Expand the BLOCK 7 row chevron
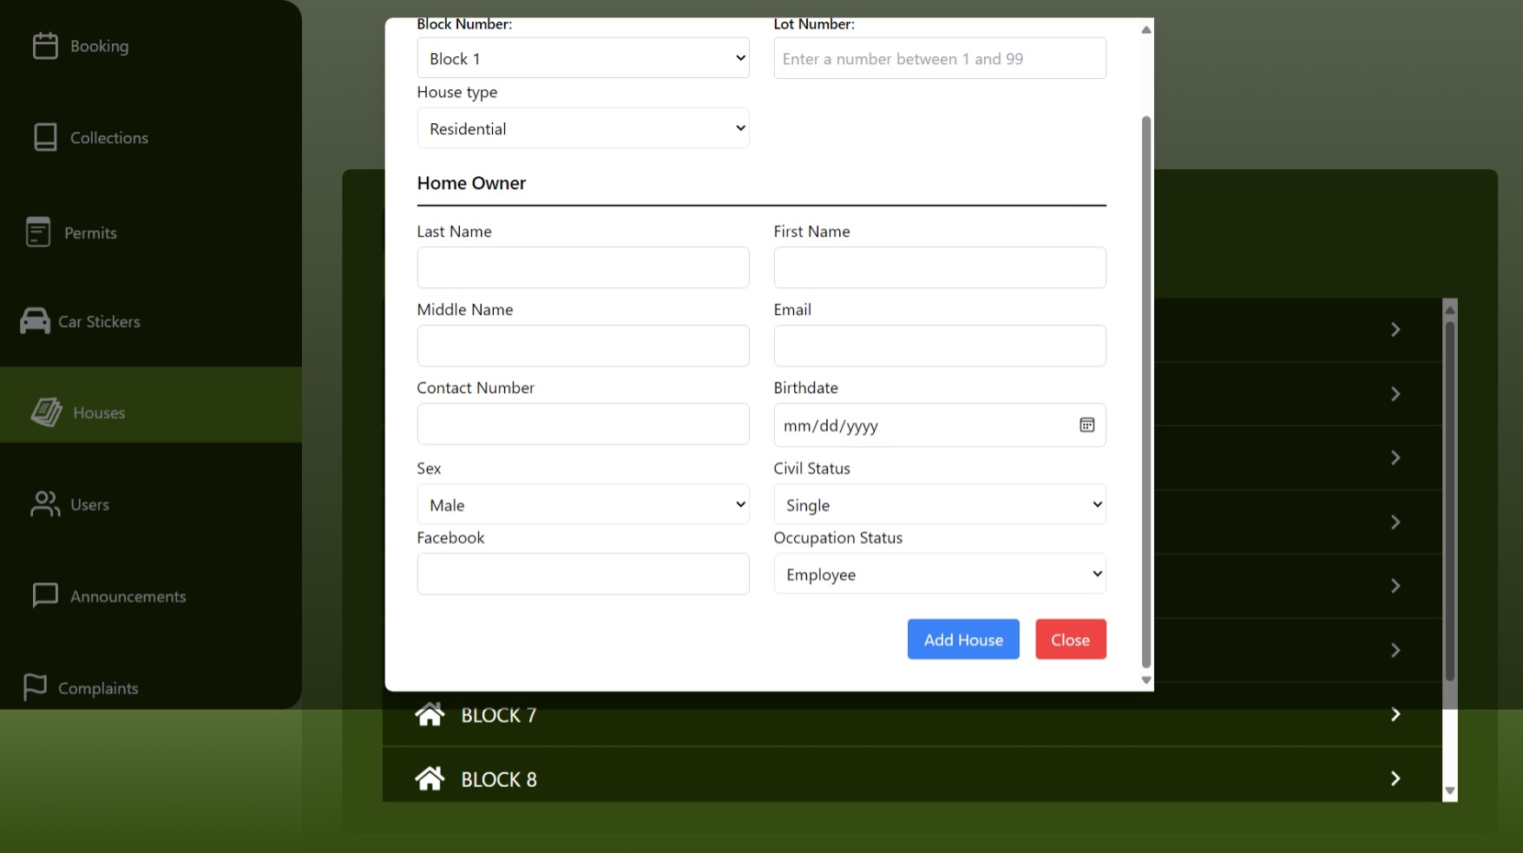1523x853 pixels. 1395,714
